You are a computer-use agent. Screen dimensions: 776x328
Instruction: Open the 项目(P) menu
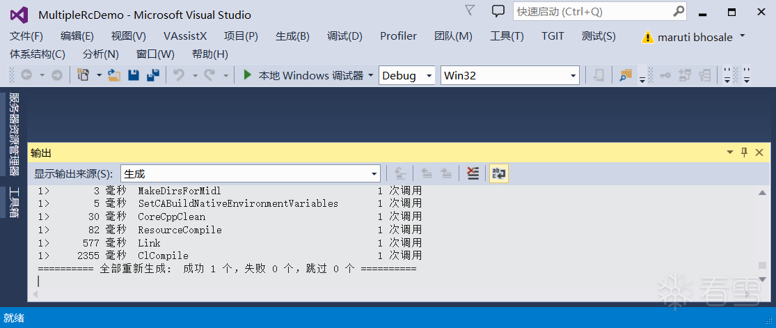(x=241, y=36)
